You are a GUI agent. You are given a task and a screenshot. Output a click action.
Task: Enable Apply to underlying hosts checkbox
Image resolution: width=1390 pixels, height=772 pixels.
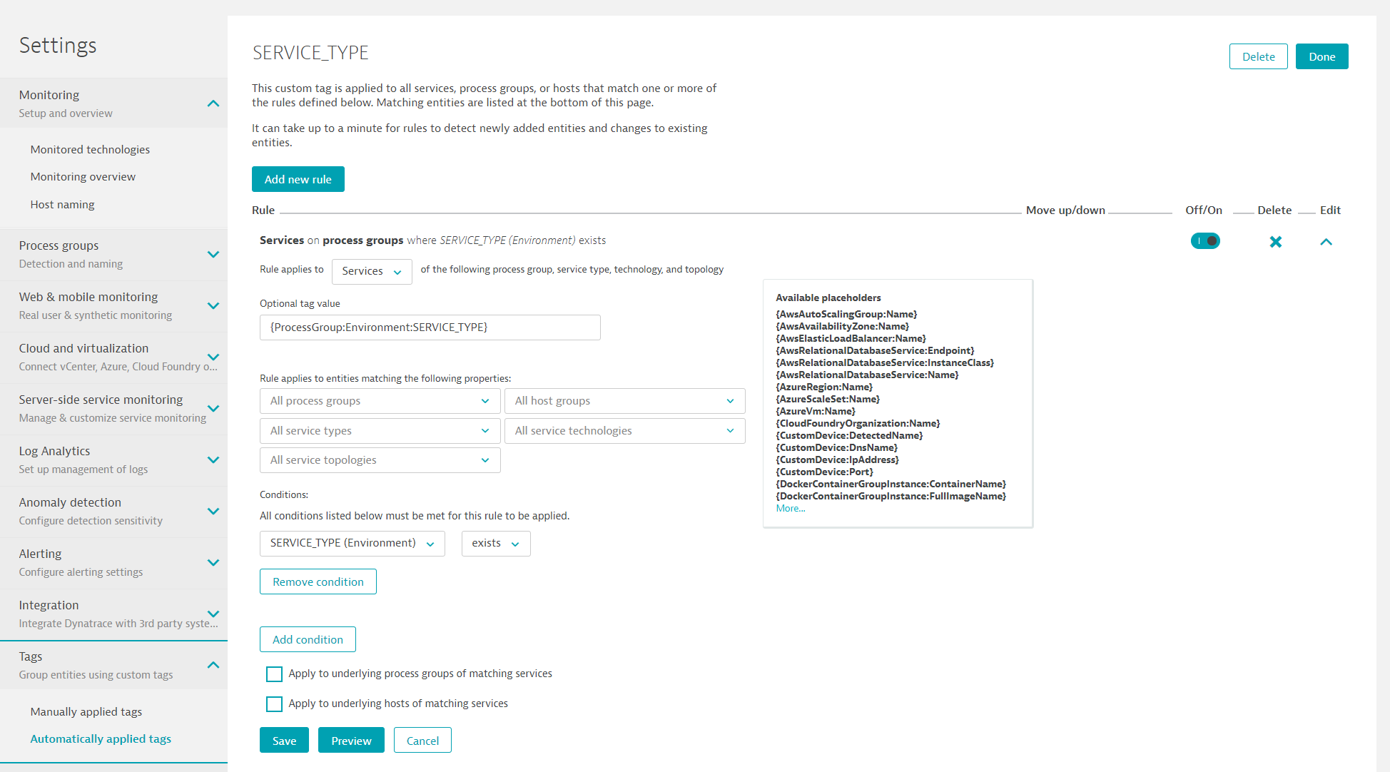[274, 703]
